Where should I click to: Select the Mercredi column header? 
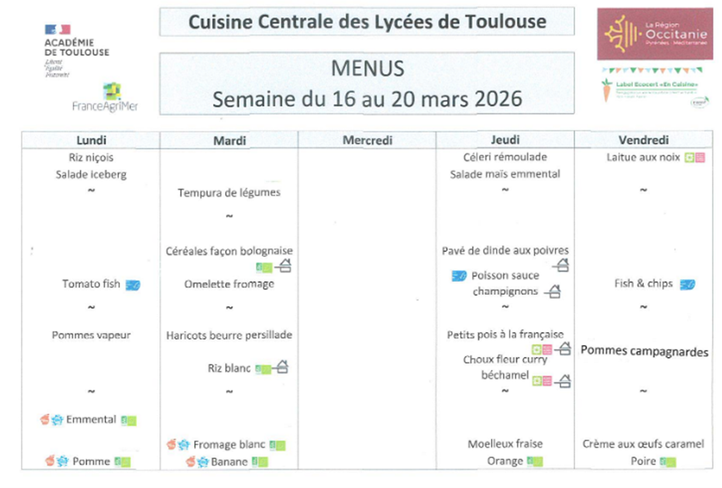click(x=367, y=140)
